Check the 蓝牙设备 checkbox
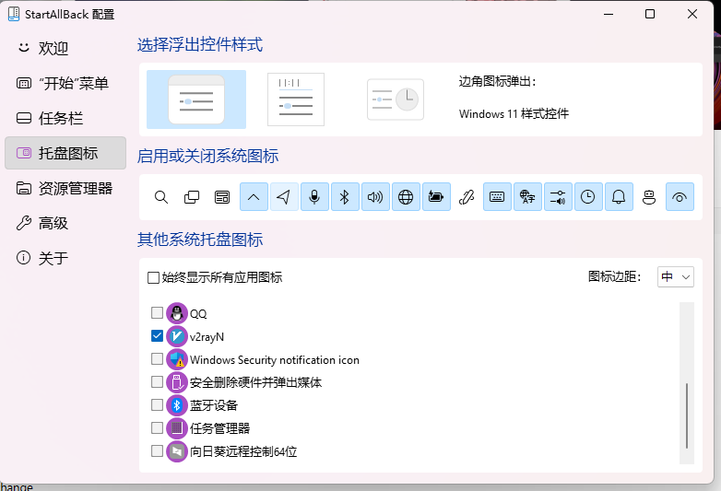721x491 pixels. coord(157,404)
